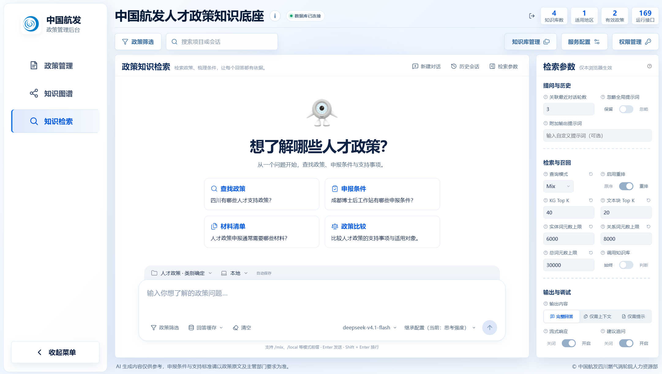Click the 中国航发 logo icon
The height and width of the screenshot is (374, 662).
pyautogui.click(x=31, y=24)
